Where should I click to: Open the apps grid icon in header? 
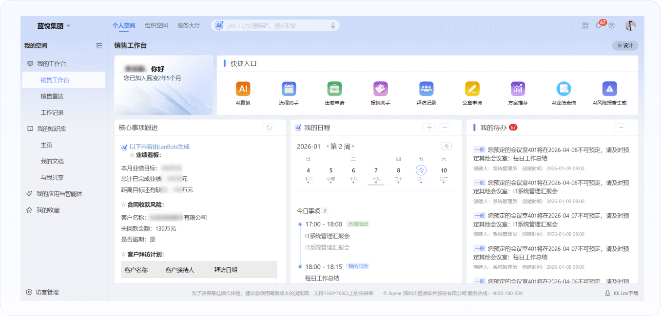[585, 25]
